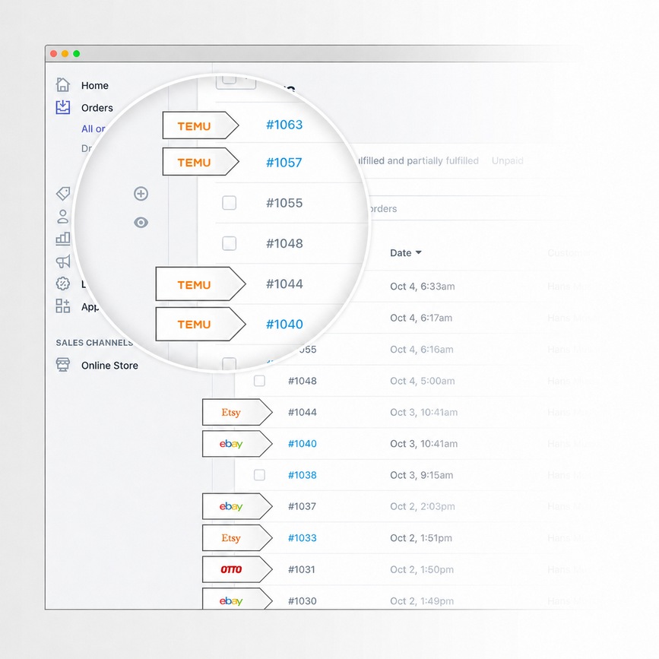The image size is (659, 659).
Task: Open order #1040 beside the ebay tag
Action: (x=303, y=444)
